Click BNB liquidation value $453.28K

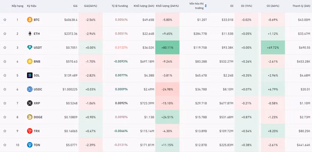point(303,61)
